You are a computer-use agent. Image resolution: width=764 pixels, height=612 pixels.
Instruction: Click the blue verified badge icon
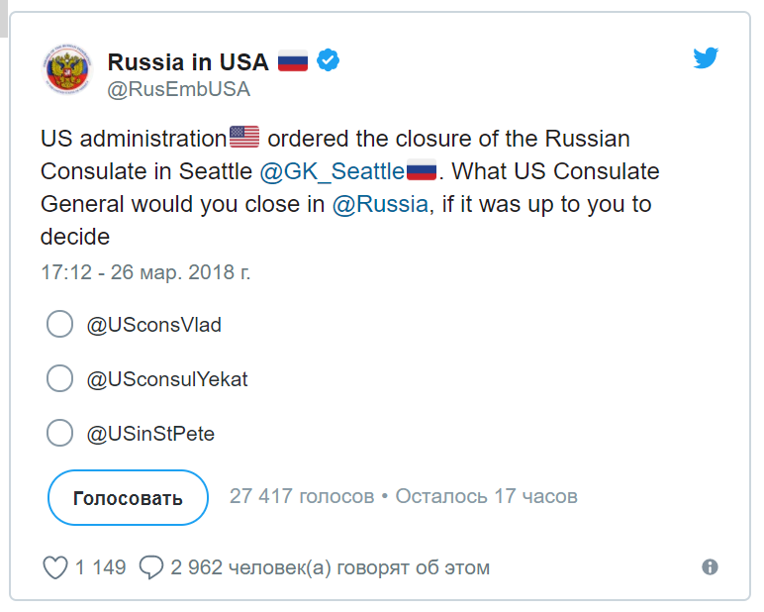coord(328,60)
